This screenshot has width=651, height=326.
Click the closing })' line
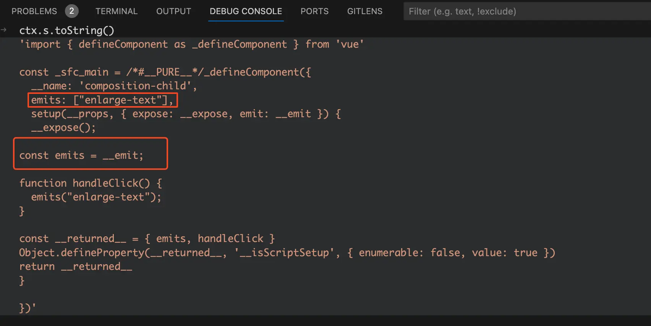(28, 308)
